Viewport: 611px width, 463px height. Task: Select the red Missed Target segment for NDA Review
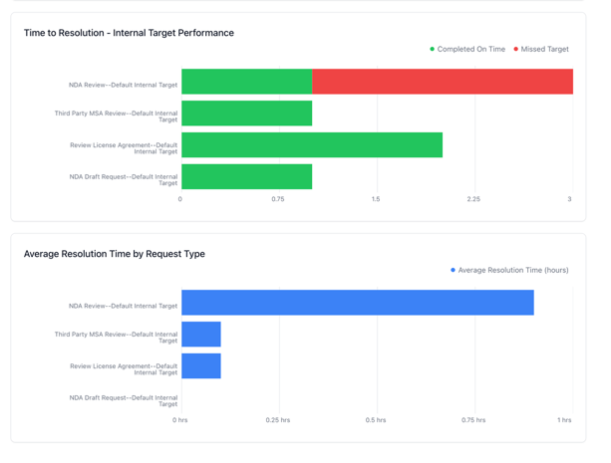(443, 82)
